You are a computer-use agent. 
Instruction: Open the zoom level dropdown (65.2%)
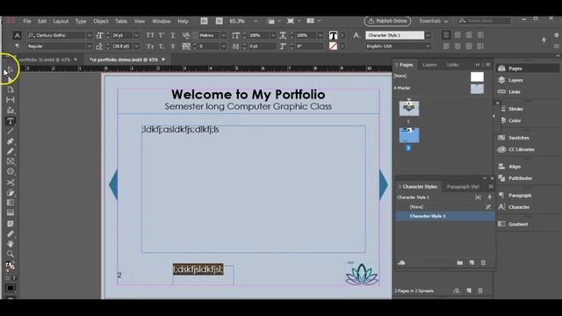[256, 21]
